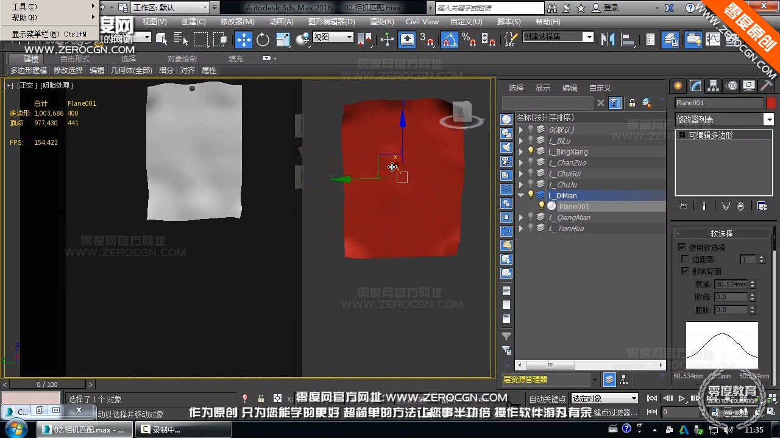Expand the L_BiLu layer
The width and height of the screenshot is (780, 438).
click(x=521, y=141)
